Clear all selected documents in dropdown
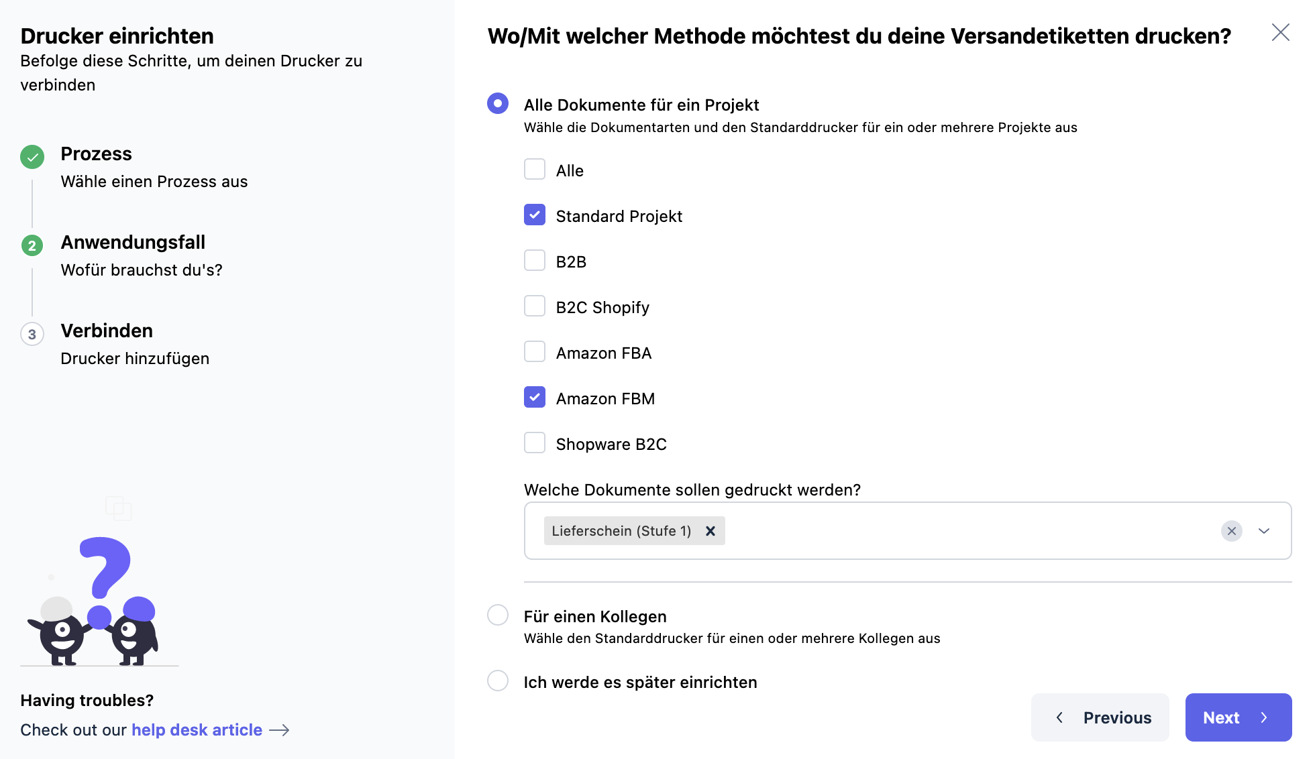The height and width of the screenshot is (759, 1315). pos(1231,531)
